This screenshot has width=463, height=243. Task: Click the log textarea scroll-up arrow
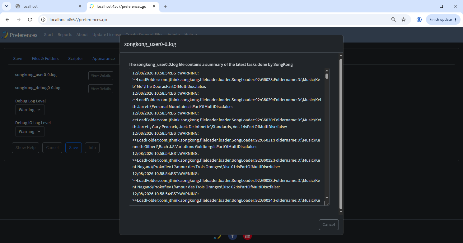pos(327,70)
